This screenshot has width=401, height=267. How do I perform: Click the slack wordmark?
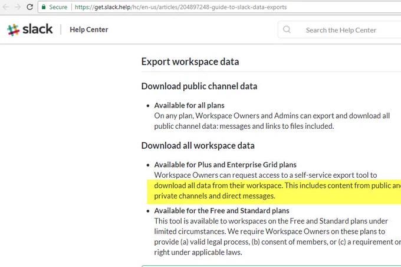pos(38,29)
